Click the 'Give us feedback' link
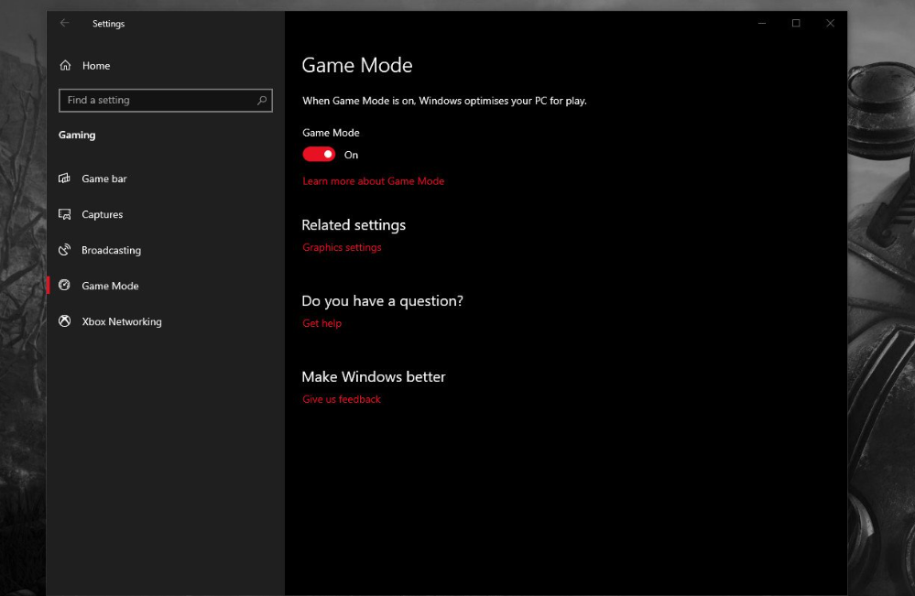Viewport: 915px width, 596px height. pos(342,399)
